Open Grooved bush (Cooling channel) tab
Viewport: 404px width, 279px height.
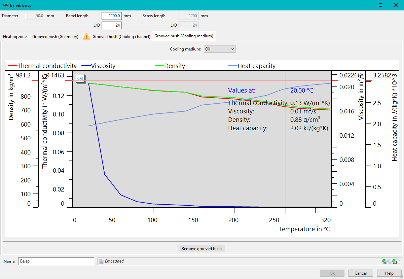(x=116, y=37)
